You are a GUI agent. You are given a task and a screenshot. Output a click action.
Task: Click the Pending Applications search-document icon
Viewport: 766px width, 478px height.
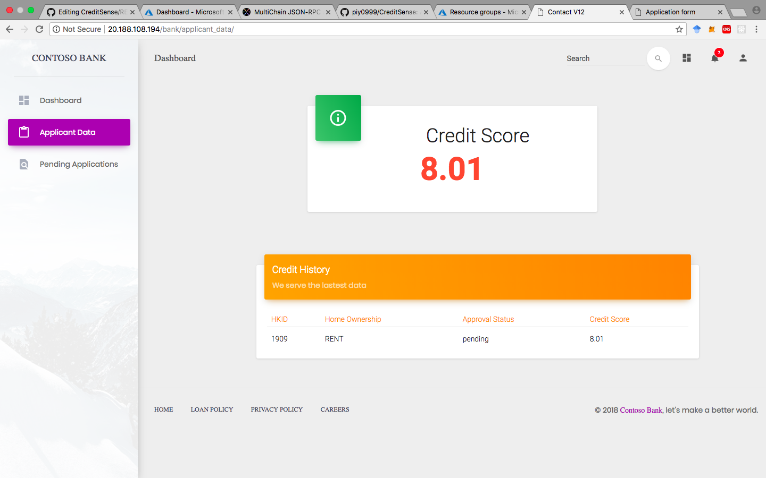(x=24, y=164)
